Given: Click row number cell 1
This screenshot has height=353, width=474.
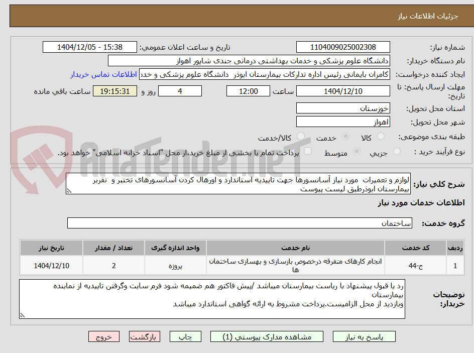Looking at the screenshot, I should click(x=455, y=266).
